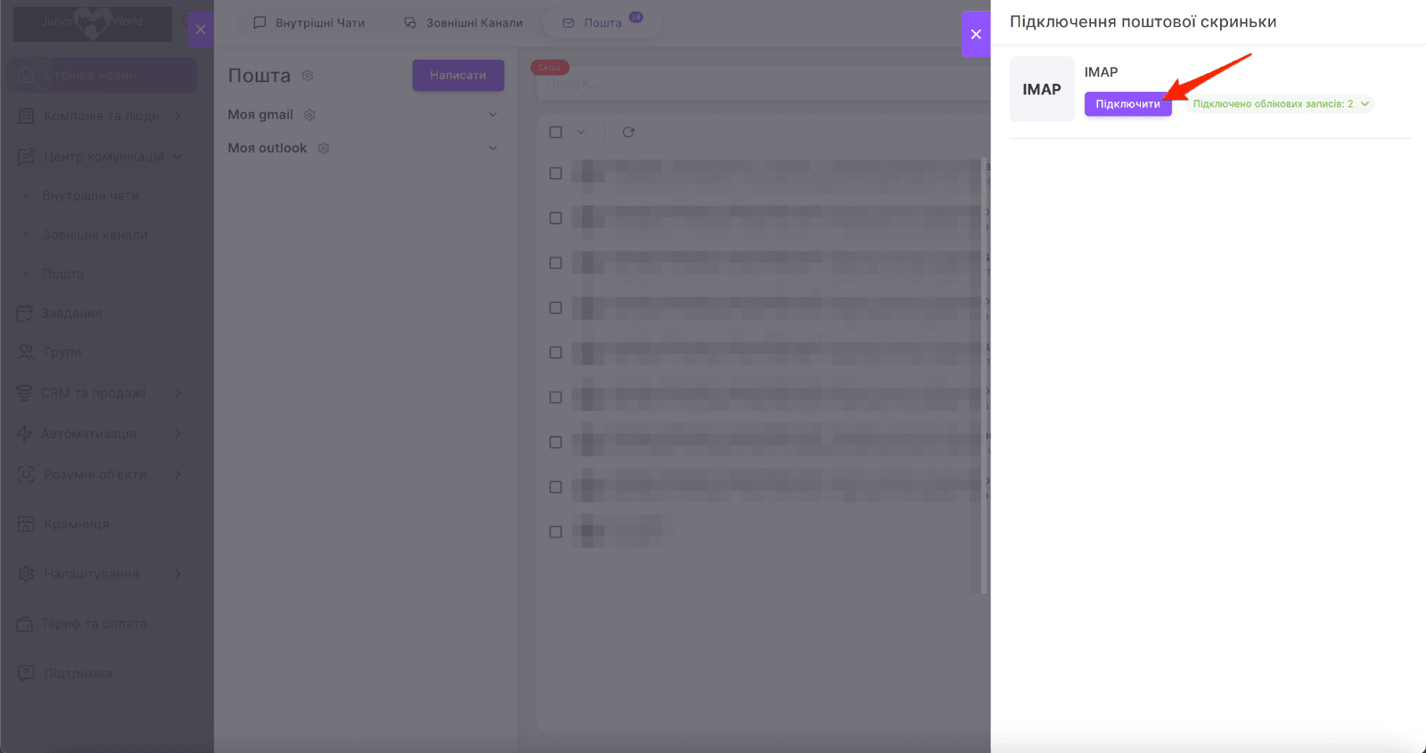Image resolution: width=1426 pixels, height=753 pixels.
Task: Click the purple Підключити button for IMAP
Action: [1127, 104]
